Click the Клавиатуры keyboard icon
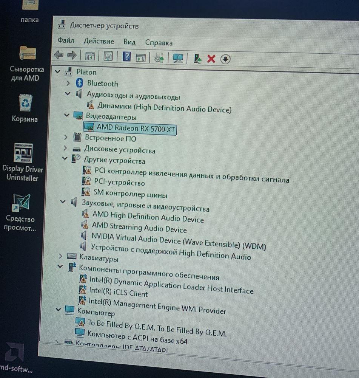This screenshot has width=359, height=378. [71, 256]
